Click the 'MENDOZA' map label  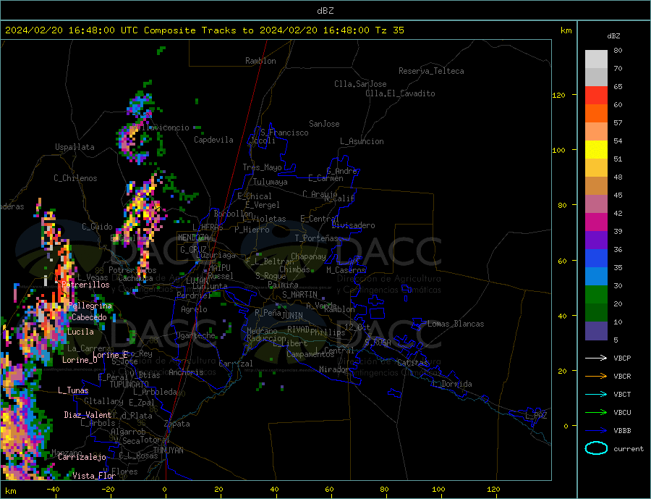pyautogui.click(x=193, y=238)
